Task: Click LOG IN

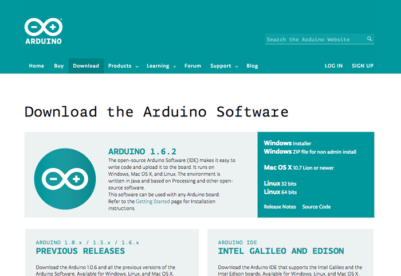Action: coord(333,66)
